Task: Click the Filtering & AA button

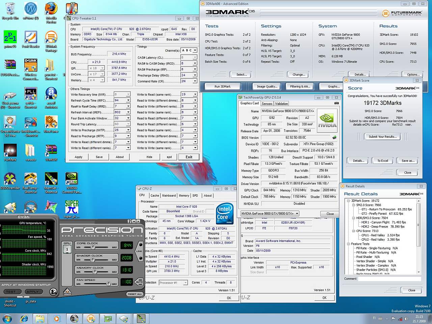Action: 300,86
